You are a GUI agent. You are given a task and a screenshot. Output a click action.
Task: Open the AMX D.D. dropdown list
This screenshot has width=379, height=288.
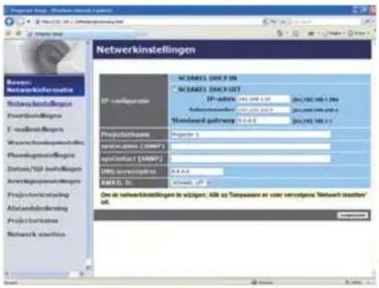(x=191, y=183)
